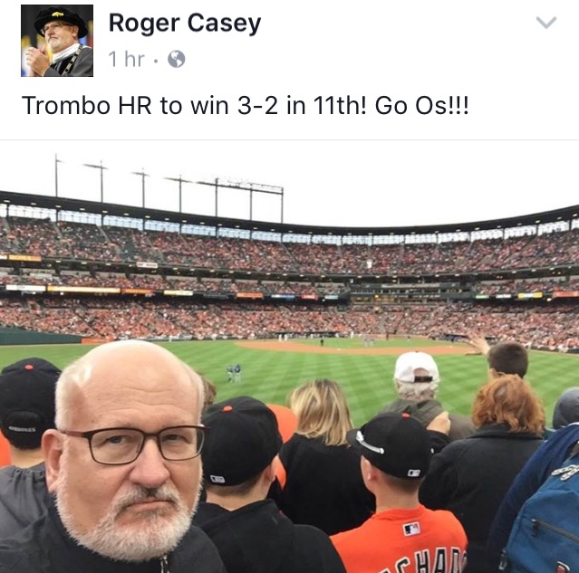
Task: Tap the raised waving hand in the crowd
Action: (478, 343)
